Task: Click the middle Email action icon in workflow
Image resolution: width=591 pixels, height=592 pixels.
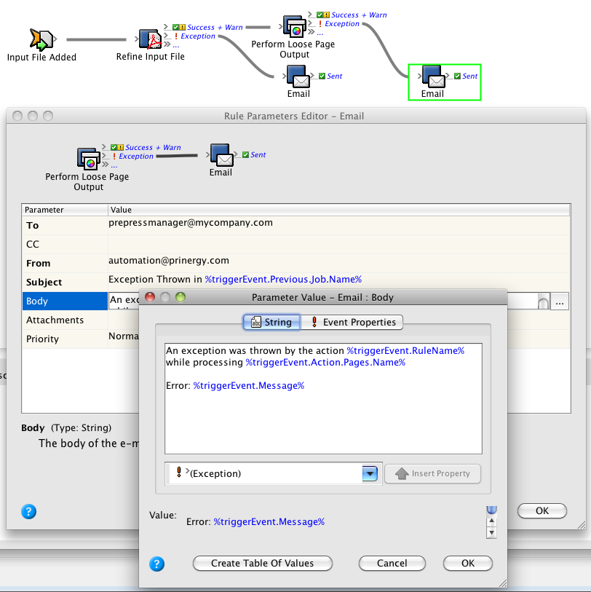Action: (x=298, y=76)
